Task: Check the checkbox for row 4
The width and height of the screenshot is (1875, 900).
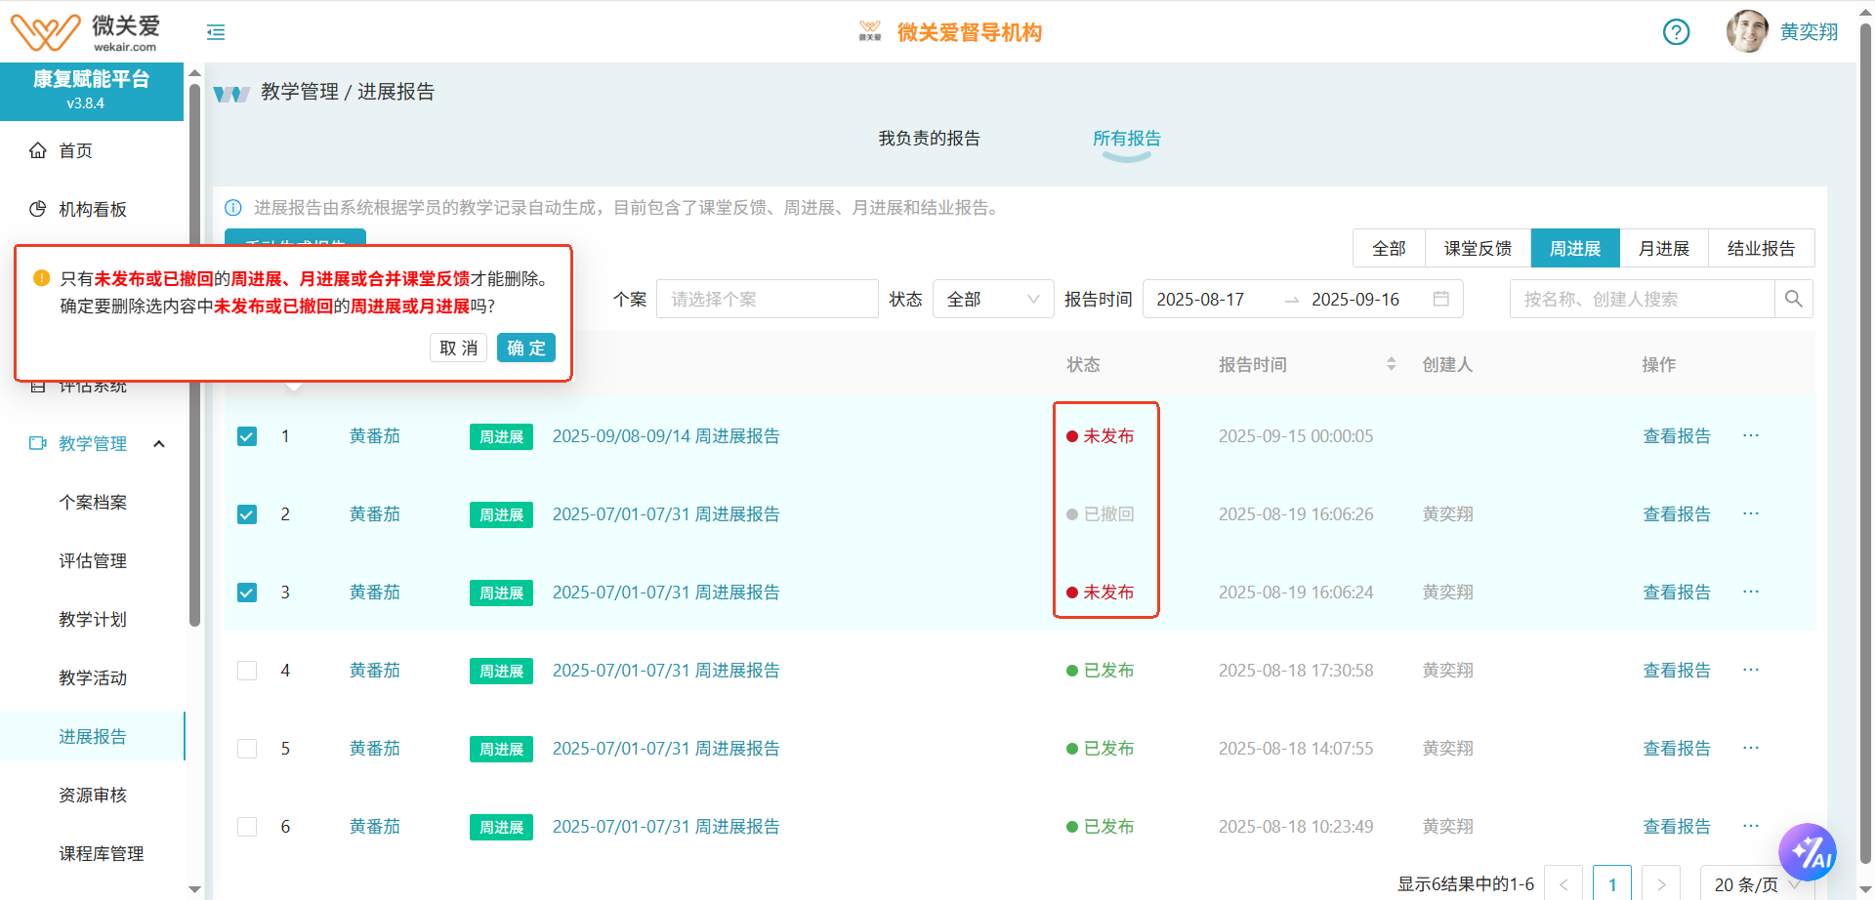Action: point(247,671)
